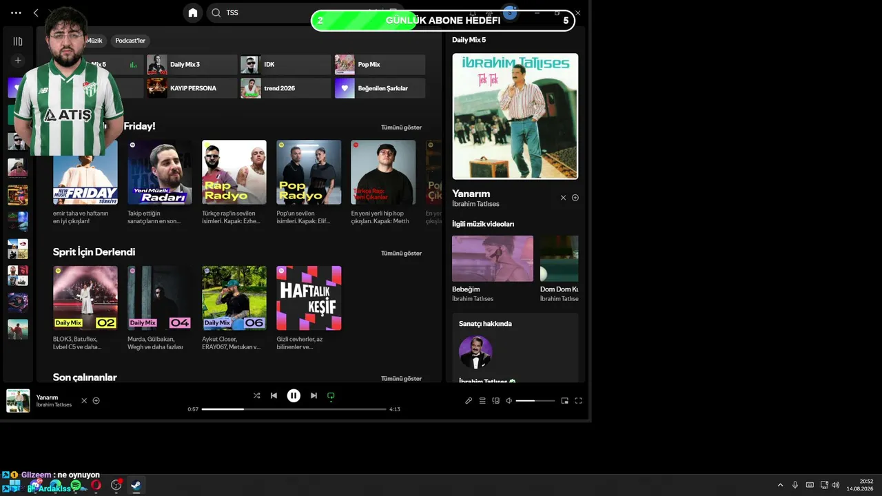Adjust the volume slider

[x=535, y=400]
